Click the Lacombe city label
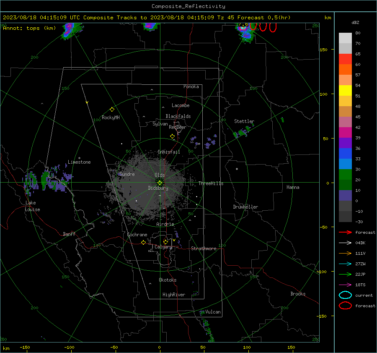Image resolution: width=377 pixels, height=353 pixels. pyautogui.click(x=181, y=105)
